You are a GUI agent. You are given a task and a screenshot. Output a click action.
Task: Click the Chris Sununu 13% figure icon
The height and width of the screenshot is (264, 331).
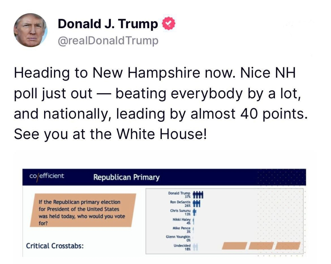click(195, 212)
